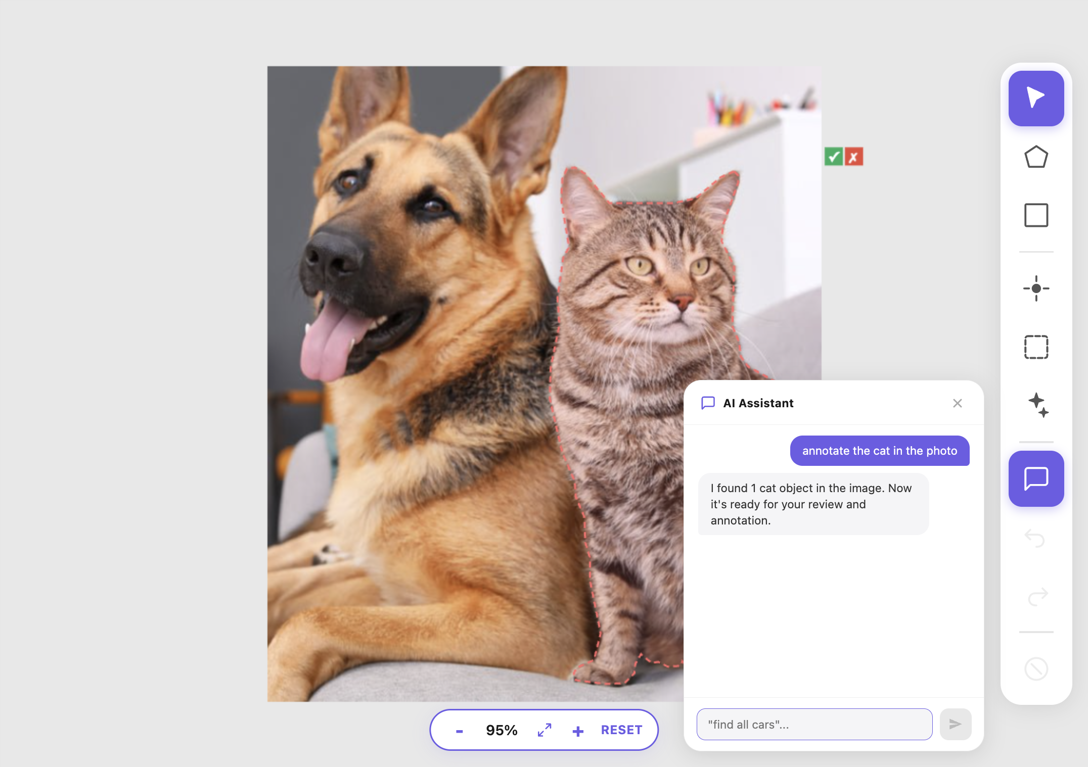The height and width of the screenshot is (767, 1088).
Task: Select the polygon annotation tool
Action: click(x=1036, y=157)
